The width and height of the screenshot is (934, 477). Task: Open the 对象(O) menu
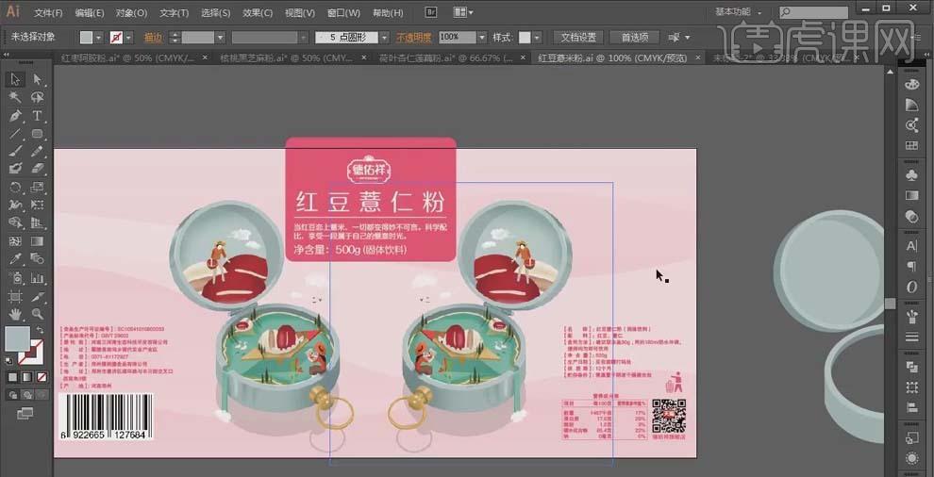132,12
